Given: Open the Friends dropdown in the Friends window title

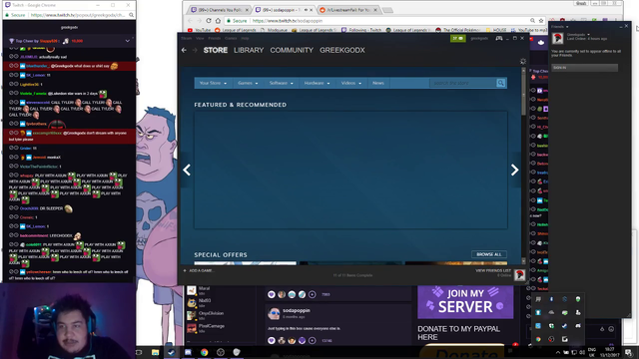Looking at the screenshot, I should (x=560, y=27).
